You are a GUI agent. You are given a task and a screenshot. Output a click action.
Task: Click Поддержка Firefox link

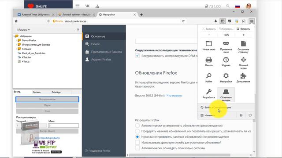[x=98, y=151]
